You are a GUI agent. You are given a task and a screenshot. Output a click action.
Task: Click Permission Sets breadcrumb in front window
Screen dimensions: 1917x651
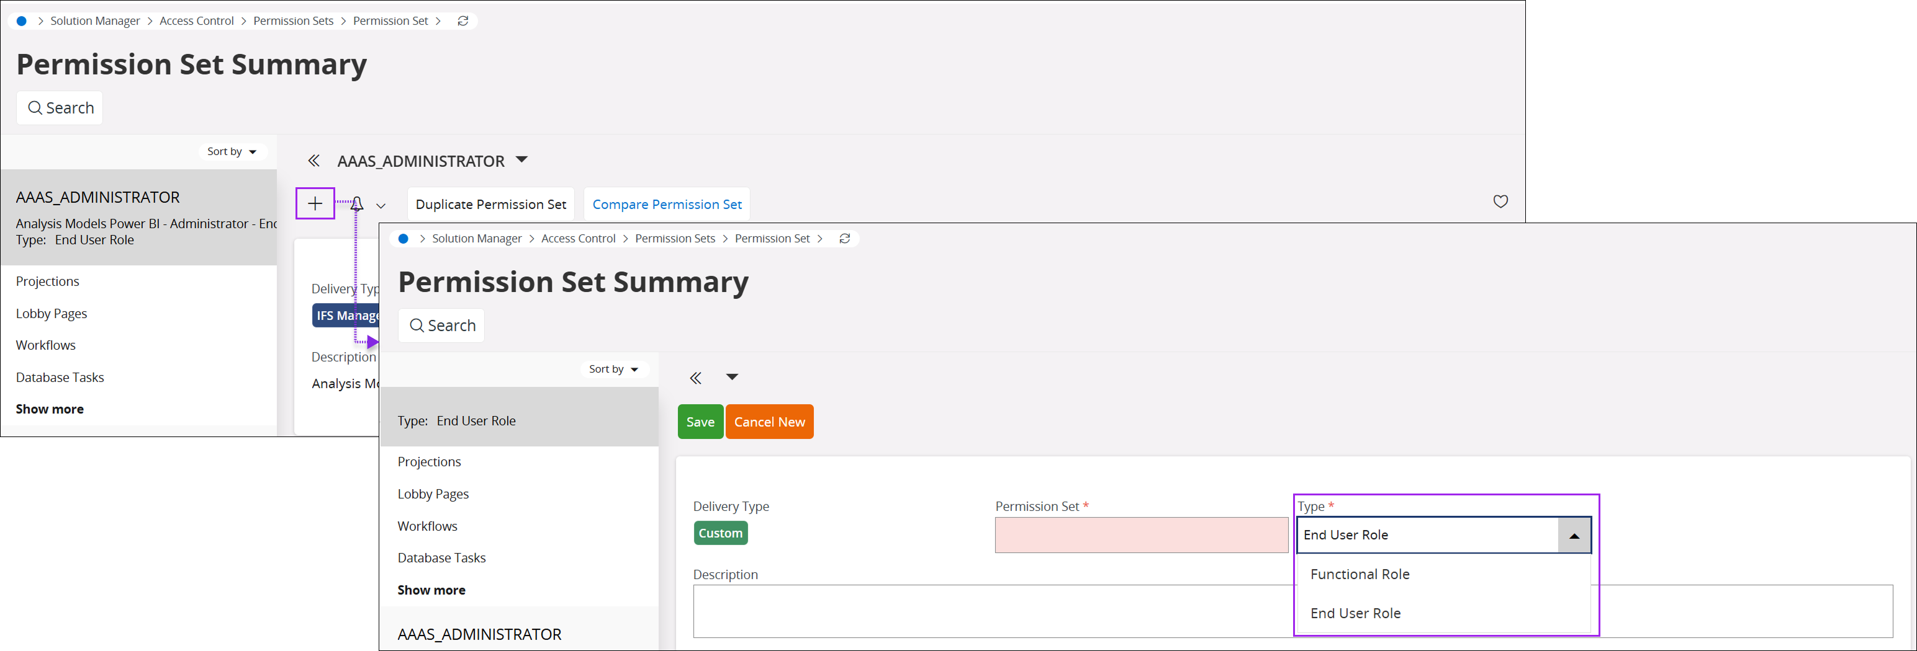click(675, 239)
